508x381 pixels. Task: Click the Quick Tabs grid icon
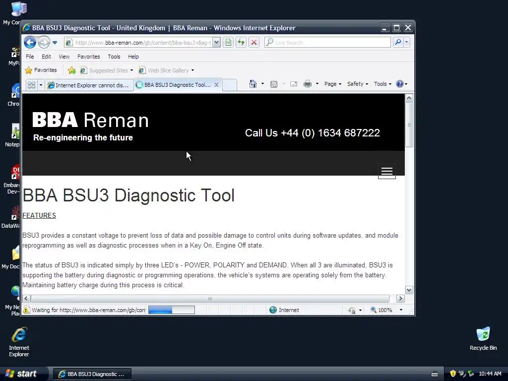31,85
